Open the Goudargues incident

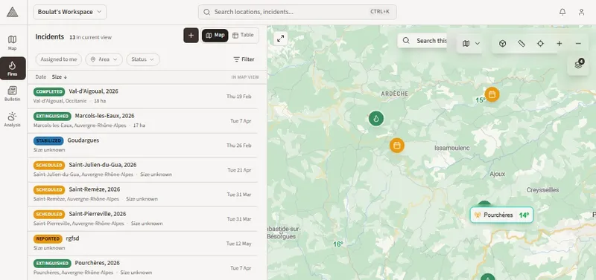coord(142,146)
